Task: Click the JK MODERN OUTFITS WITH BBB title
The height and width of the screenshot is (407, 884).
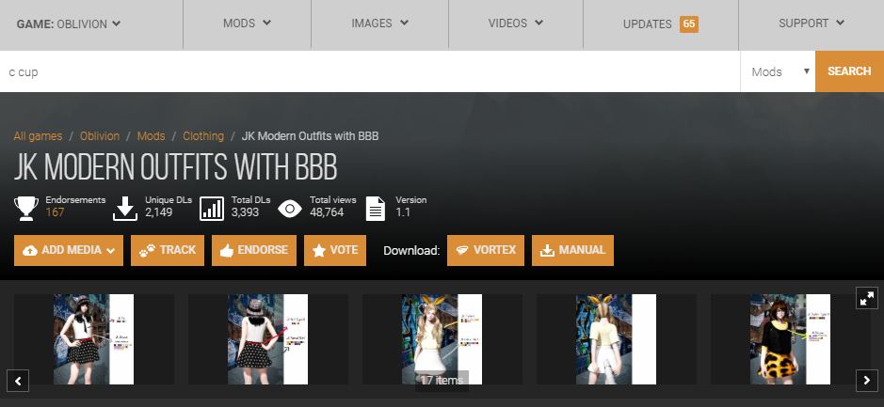Action: click(x=175, y=166)
